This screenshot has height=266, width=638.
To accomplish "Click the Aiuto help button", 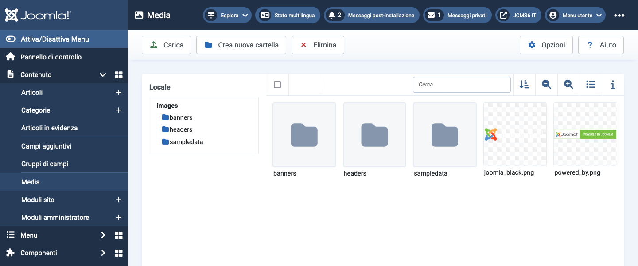I will (x=601, y=45).
